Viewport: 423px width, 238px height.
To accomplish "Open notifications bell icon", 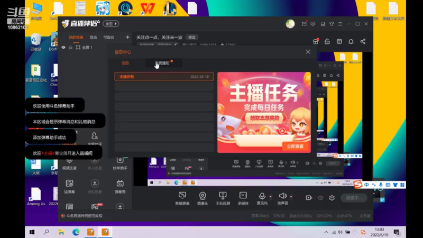I will coord(351,41).
